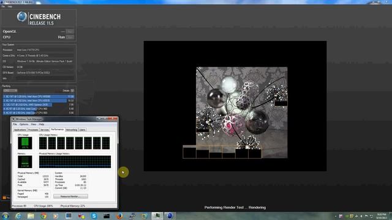The height and width of the screenshot is (220, 392).
Task: Open the Command Prompt taskbar icon
Action: pyautogui.click(x=107, y=216)
